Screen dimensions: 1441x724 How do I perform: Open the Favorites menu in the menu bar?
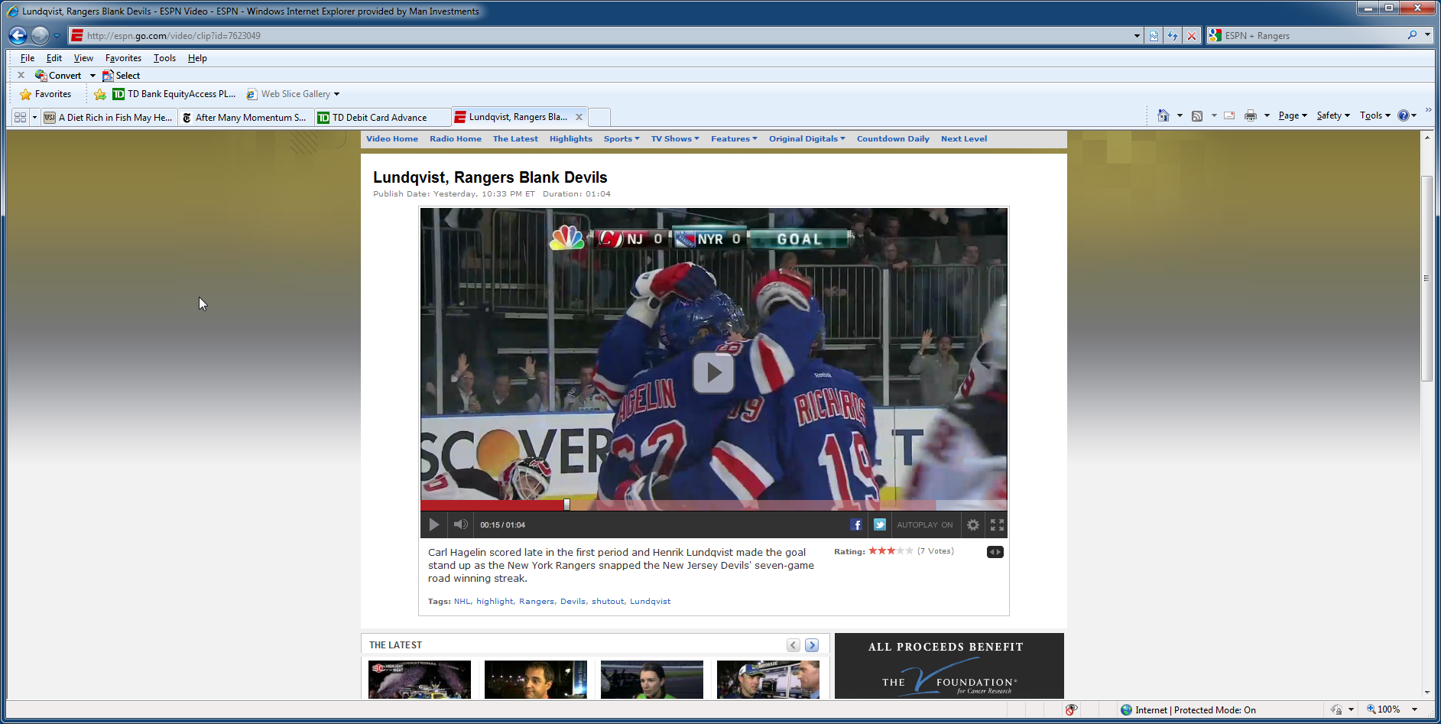click(123, 58)
